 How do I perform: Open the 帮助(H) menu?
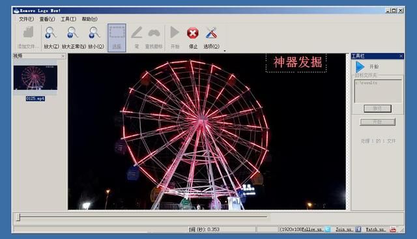click(x=89, y=19)
